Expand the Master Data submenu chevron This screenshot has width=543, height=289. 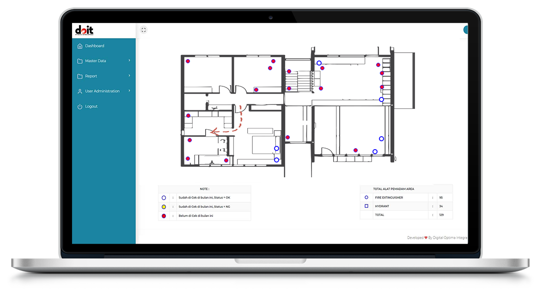[129, 60]
